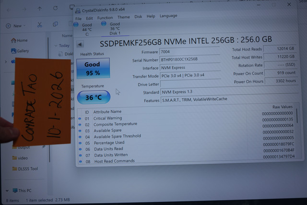Open Gallery in File Explorer sidebar
The width and height of the screenshot is (307, 205).
pyautogui.click(x=20, y=51)
